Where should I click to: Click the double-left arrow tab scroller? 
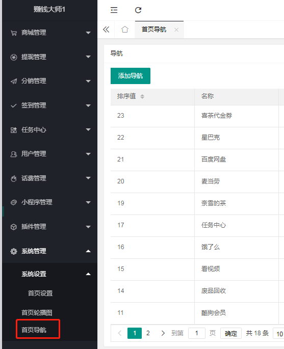point(106,30)
